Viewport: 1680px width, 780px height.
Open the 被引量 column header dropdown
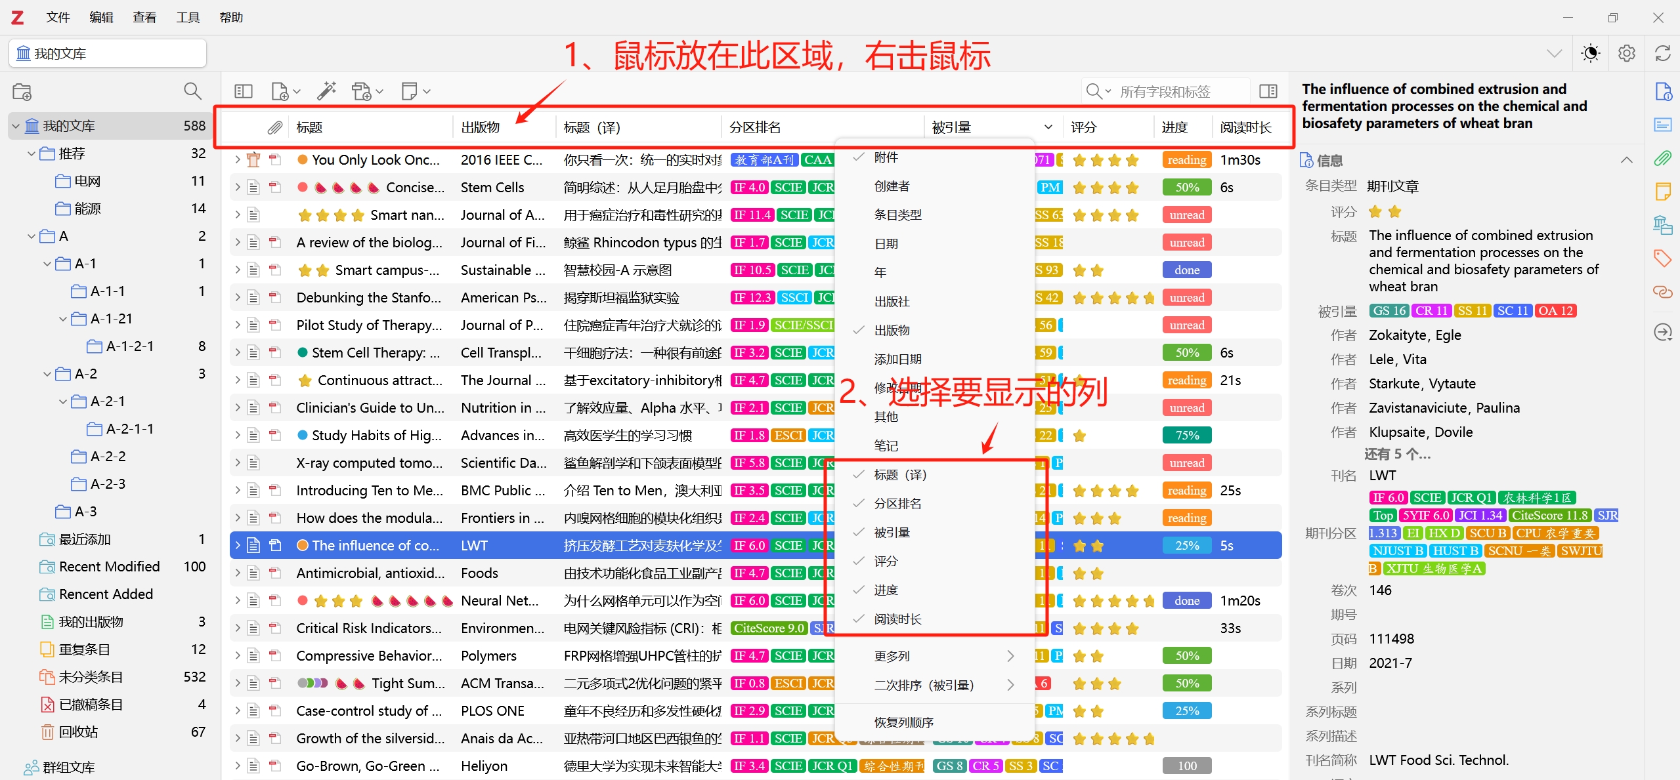click(x=1047, y=126)
